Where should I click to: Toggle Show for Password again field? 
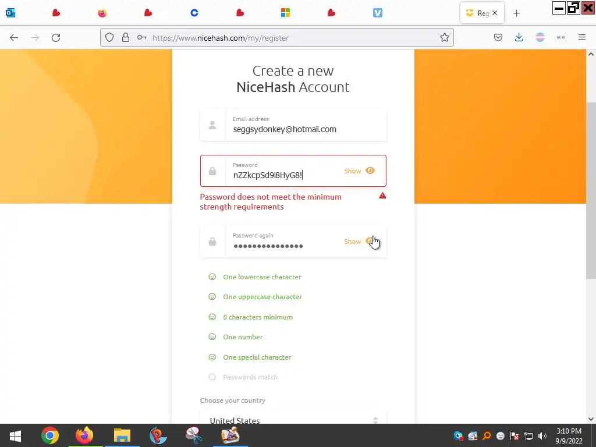click(x=359, y=242)
